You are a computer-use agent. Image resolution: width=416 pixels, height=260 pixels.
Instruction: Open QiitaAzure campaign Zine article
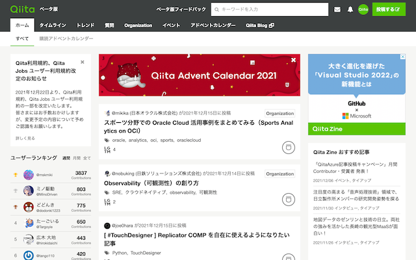[x=356, y=168]
